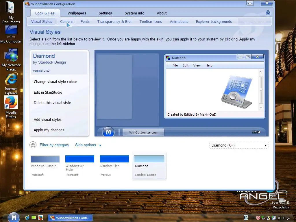Click the Stardock S tray icon

269,218
